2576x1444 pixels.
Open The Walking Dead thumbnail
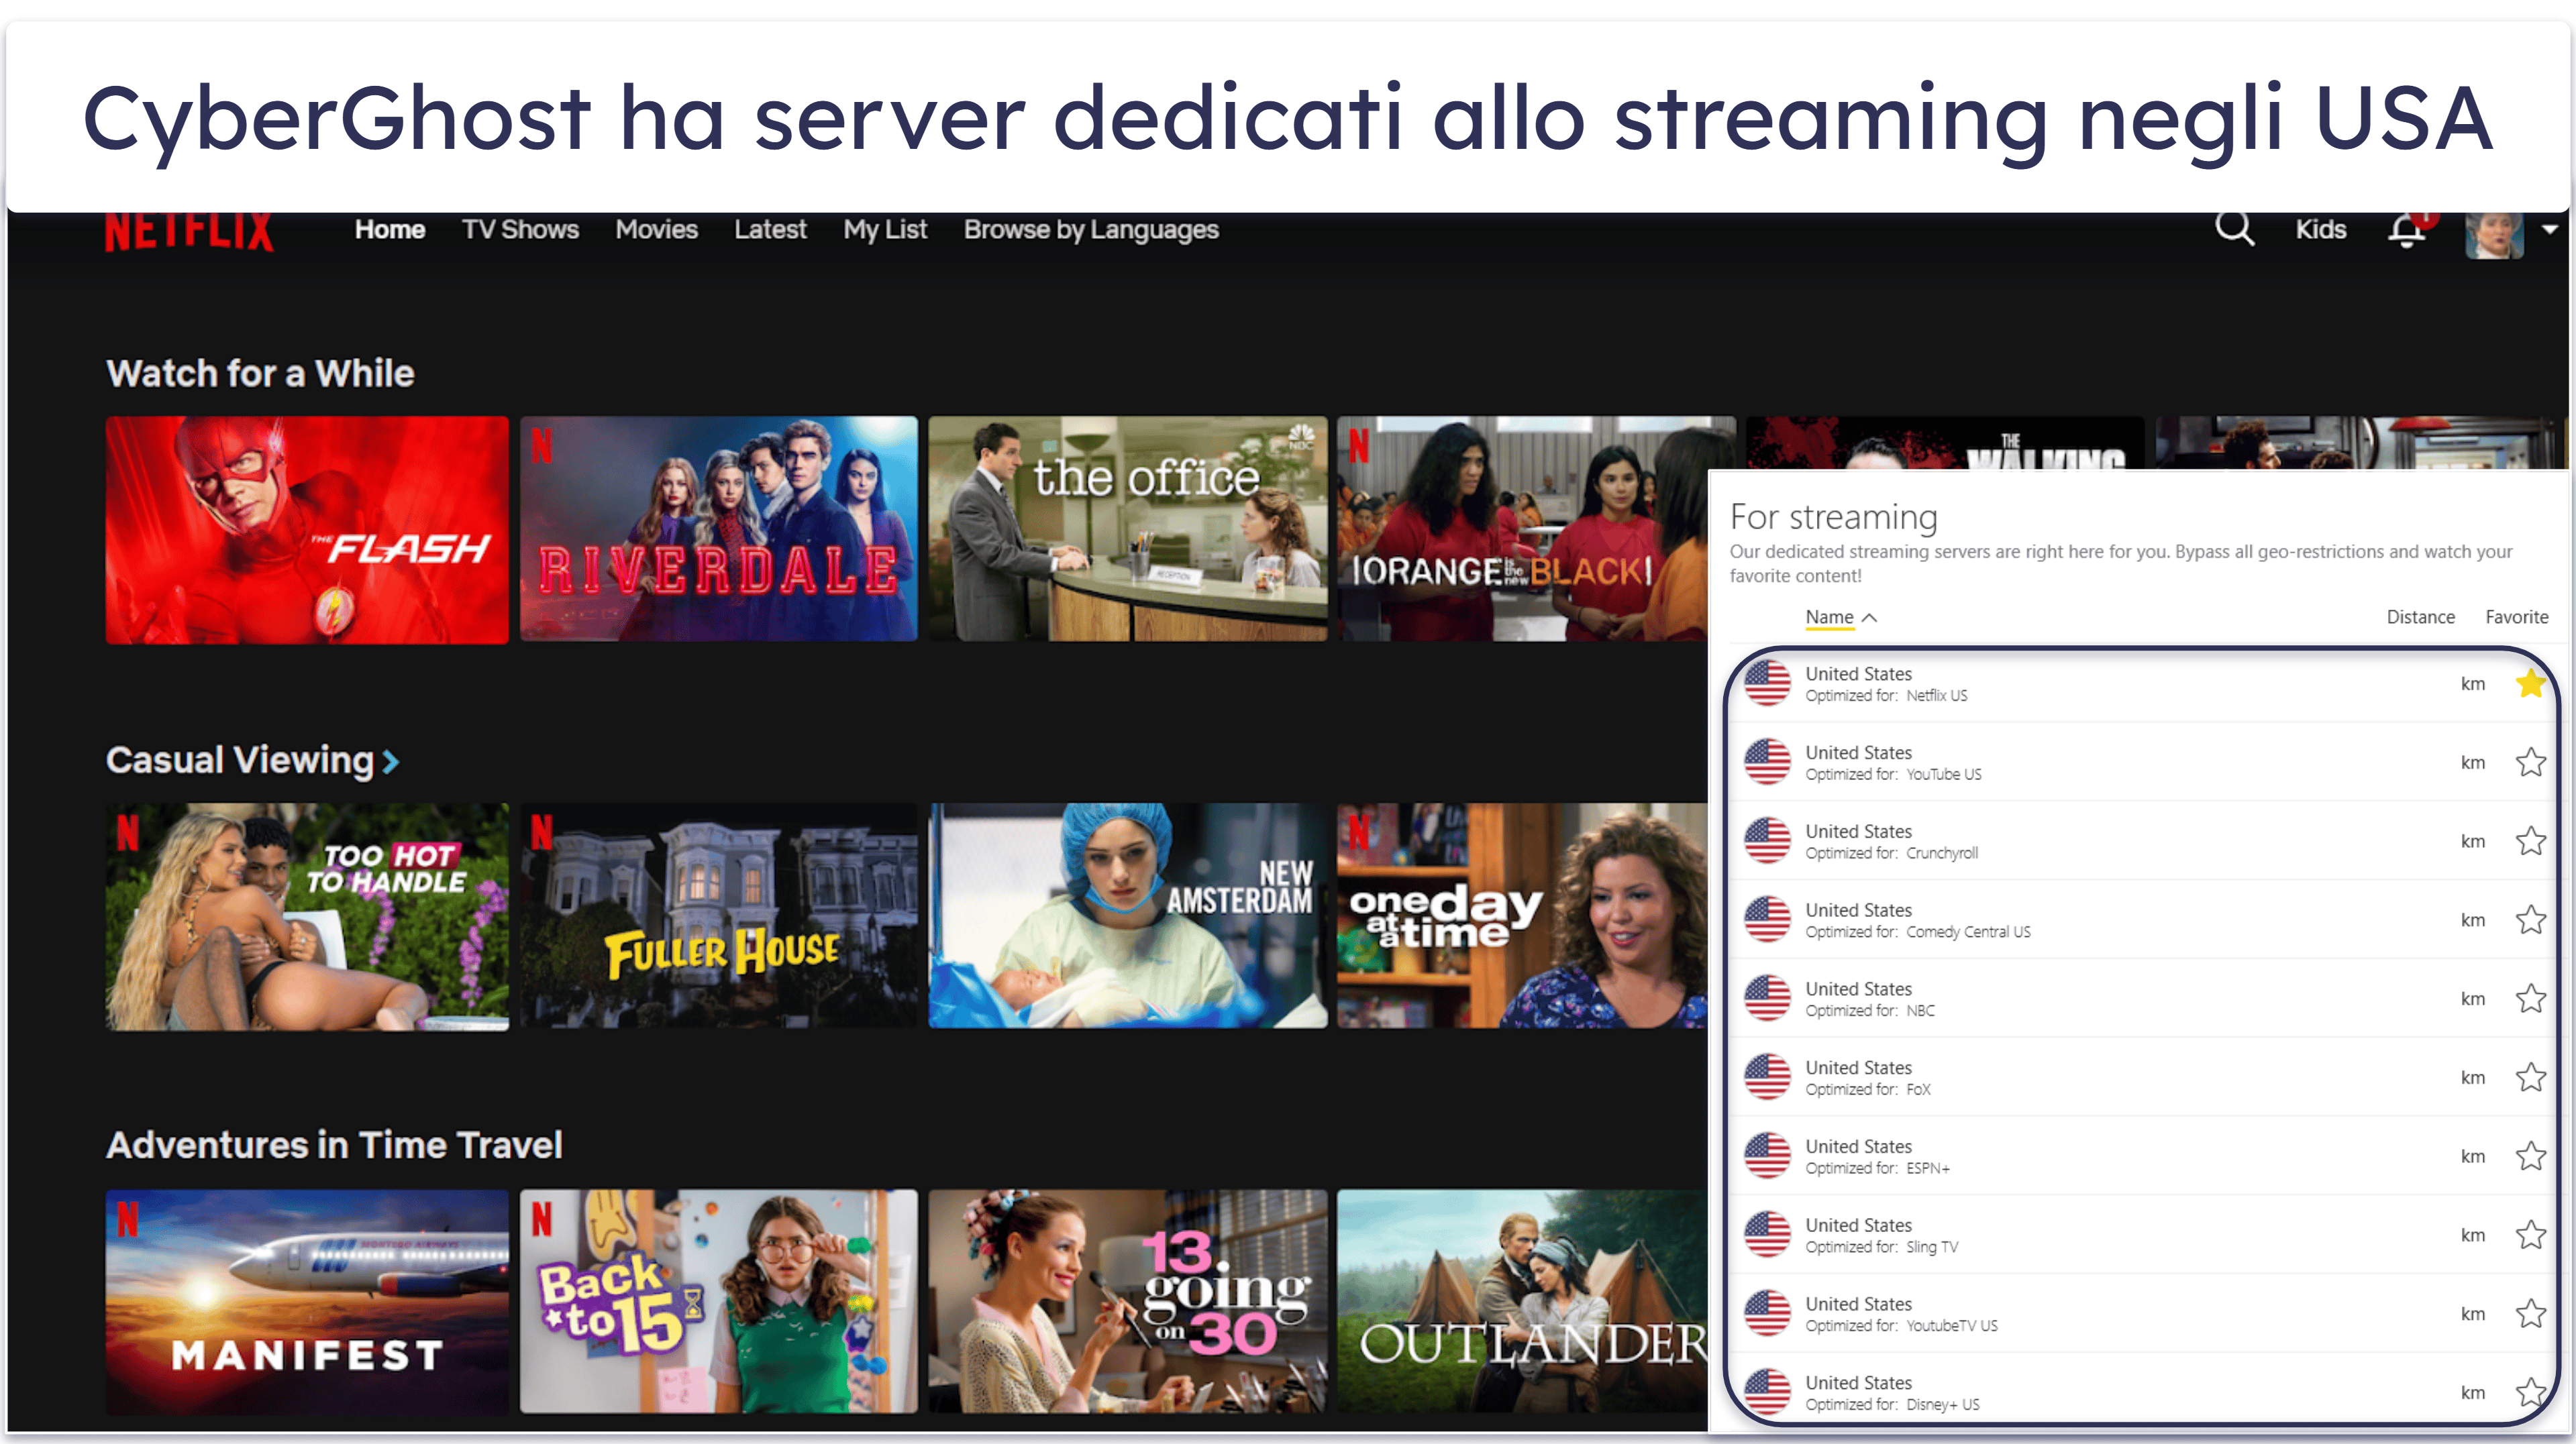1945,443
